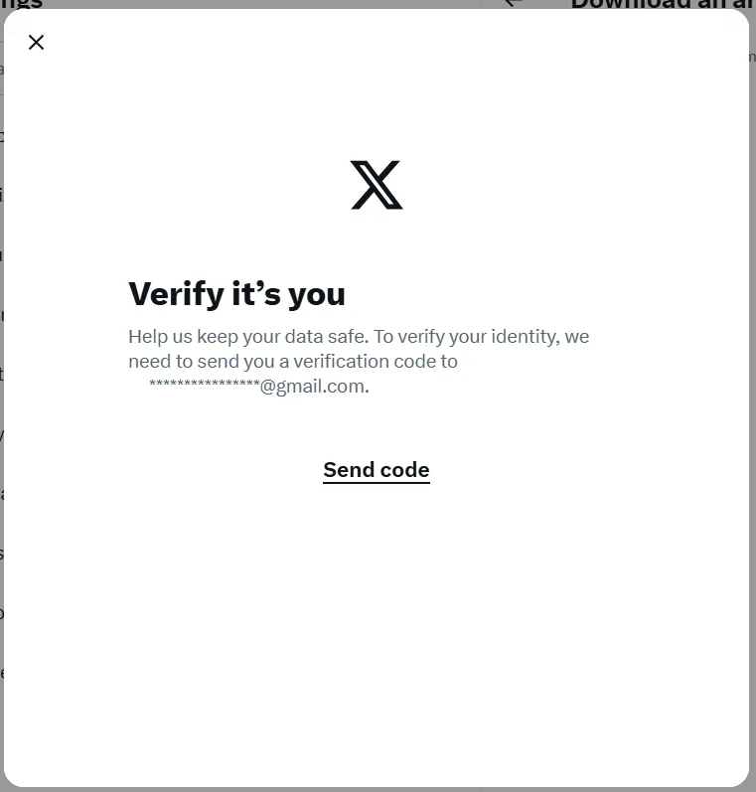This screenshot has width=756, height=792.
Task: Click the dimmed Download an archive title
Action: [x=663, y=4]
